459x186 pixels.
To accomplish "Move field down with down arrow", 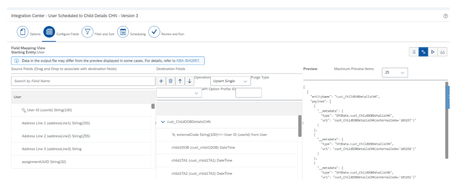I will pyautogui.click(x=189, y=81).
